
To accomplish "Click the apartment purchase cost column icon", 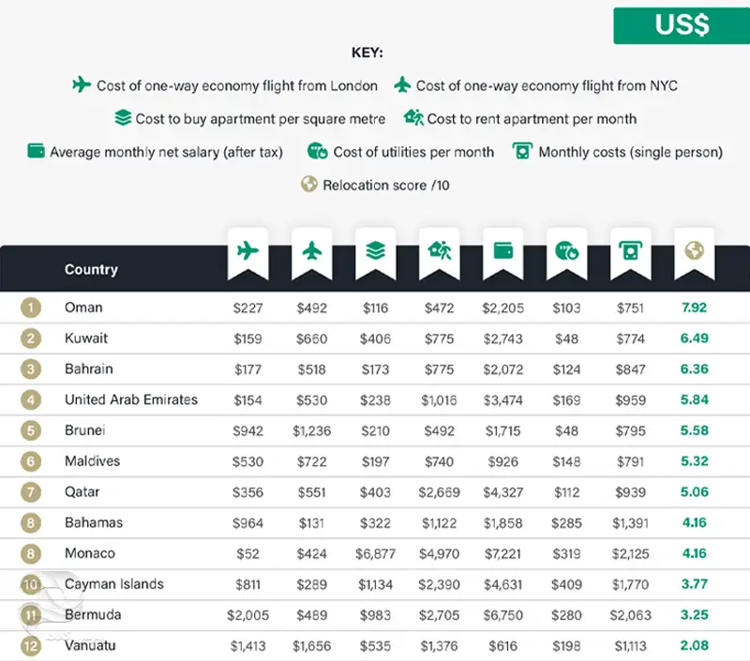I will point(375,250).
